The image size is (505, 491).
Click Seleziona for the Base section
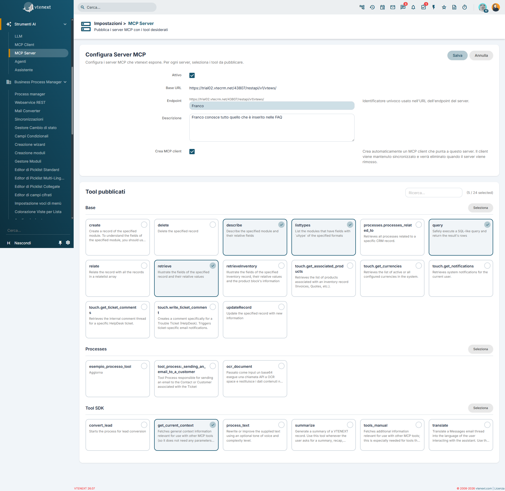481,208
